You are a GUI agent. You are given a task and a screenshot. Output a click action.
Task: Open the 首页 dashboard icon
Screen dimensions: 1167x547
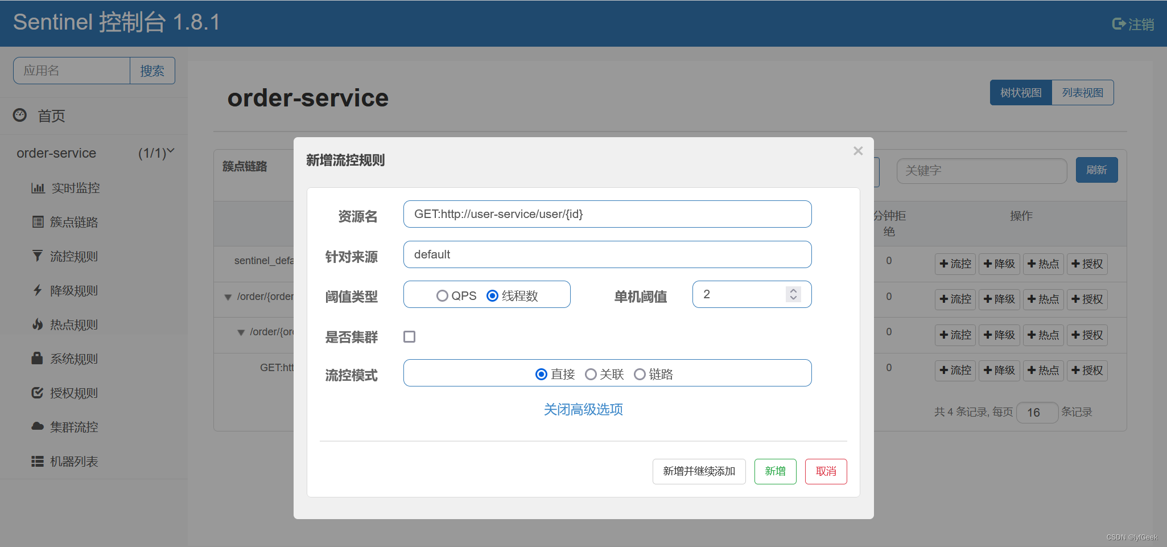point(20,115)
